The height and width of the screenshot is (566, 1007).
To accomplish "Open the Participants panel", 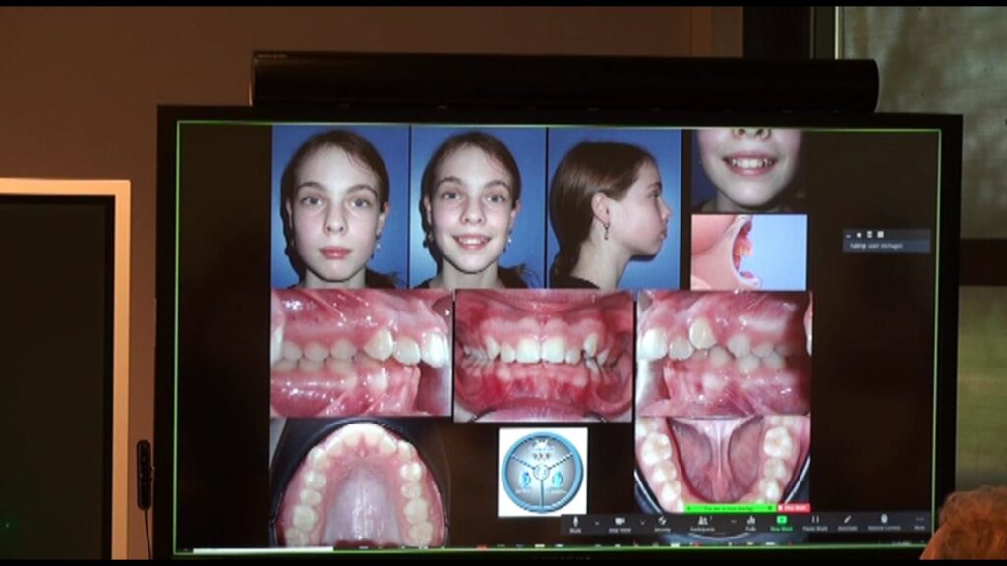I will pyautogui.click(x=704, y=521).
